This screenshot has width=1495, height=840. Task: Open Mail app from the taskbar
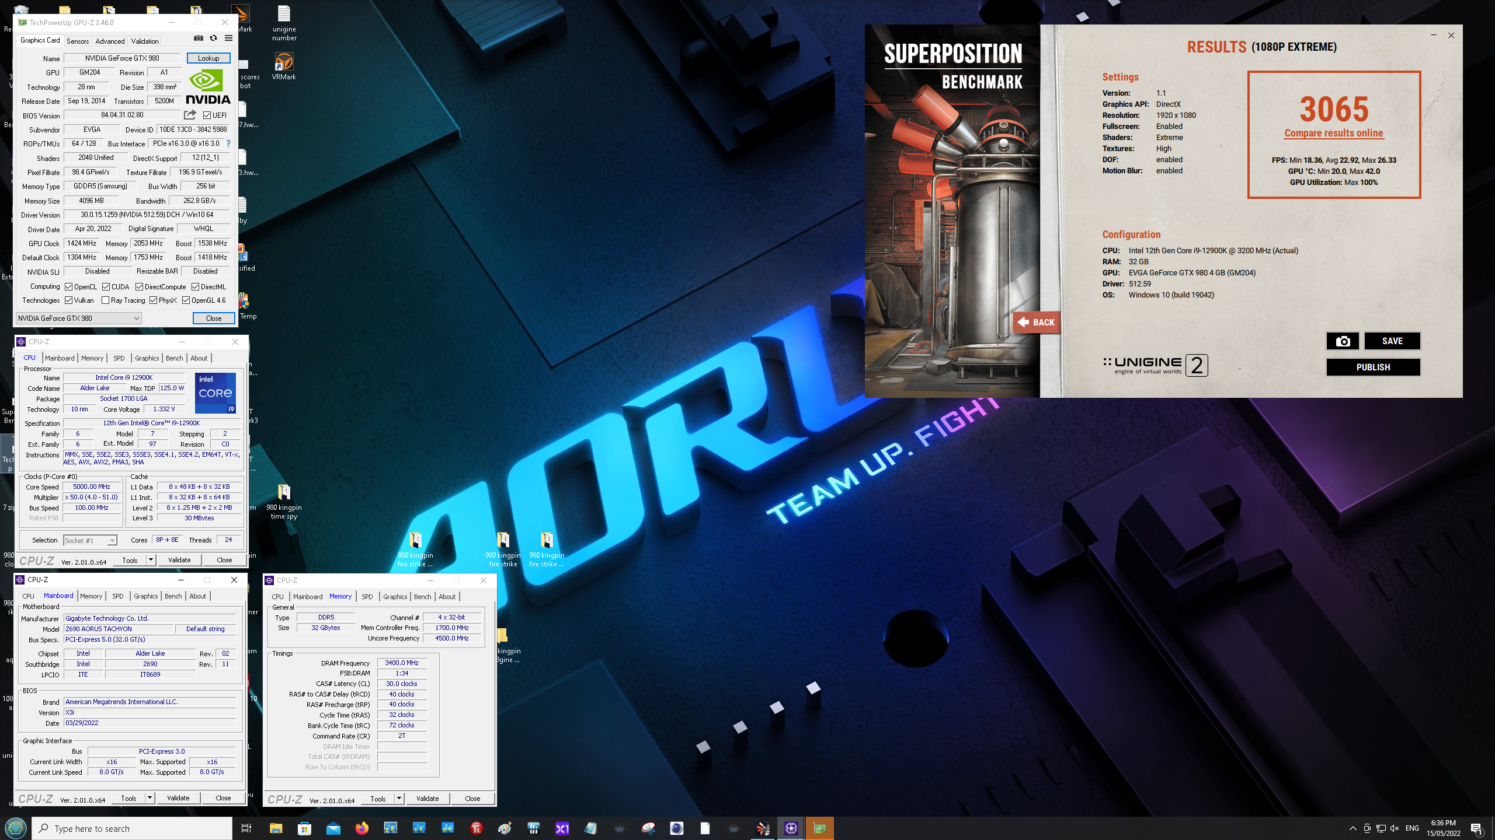point(333,828)
